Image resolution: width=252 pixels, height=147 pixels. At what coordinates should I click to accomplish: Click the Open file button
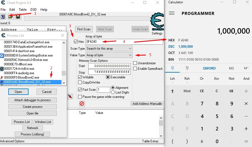pos(32,113)
